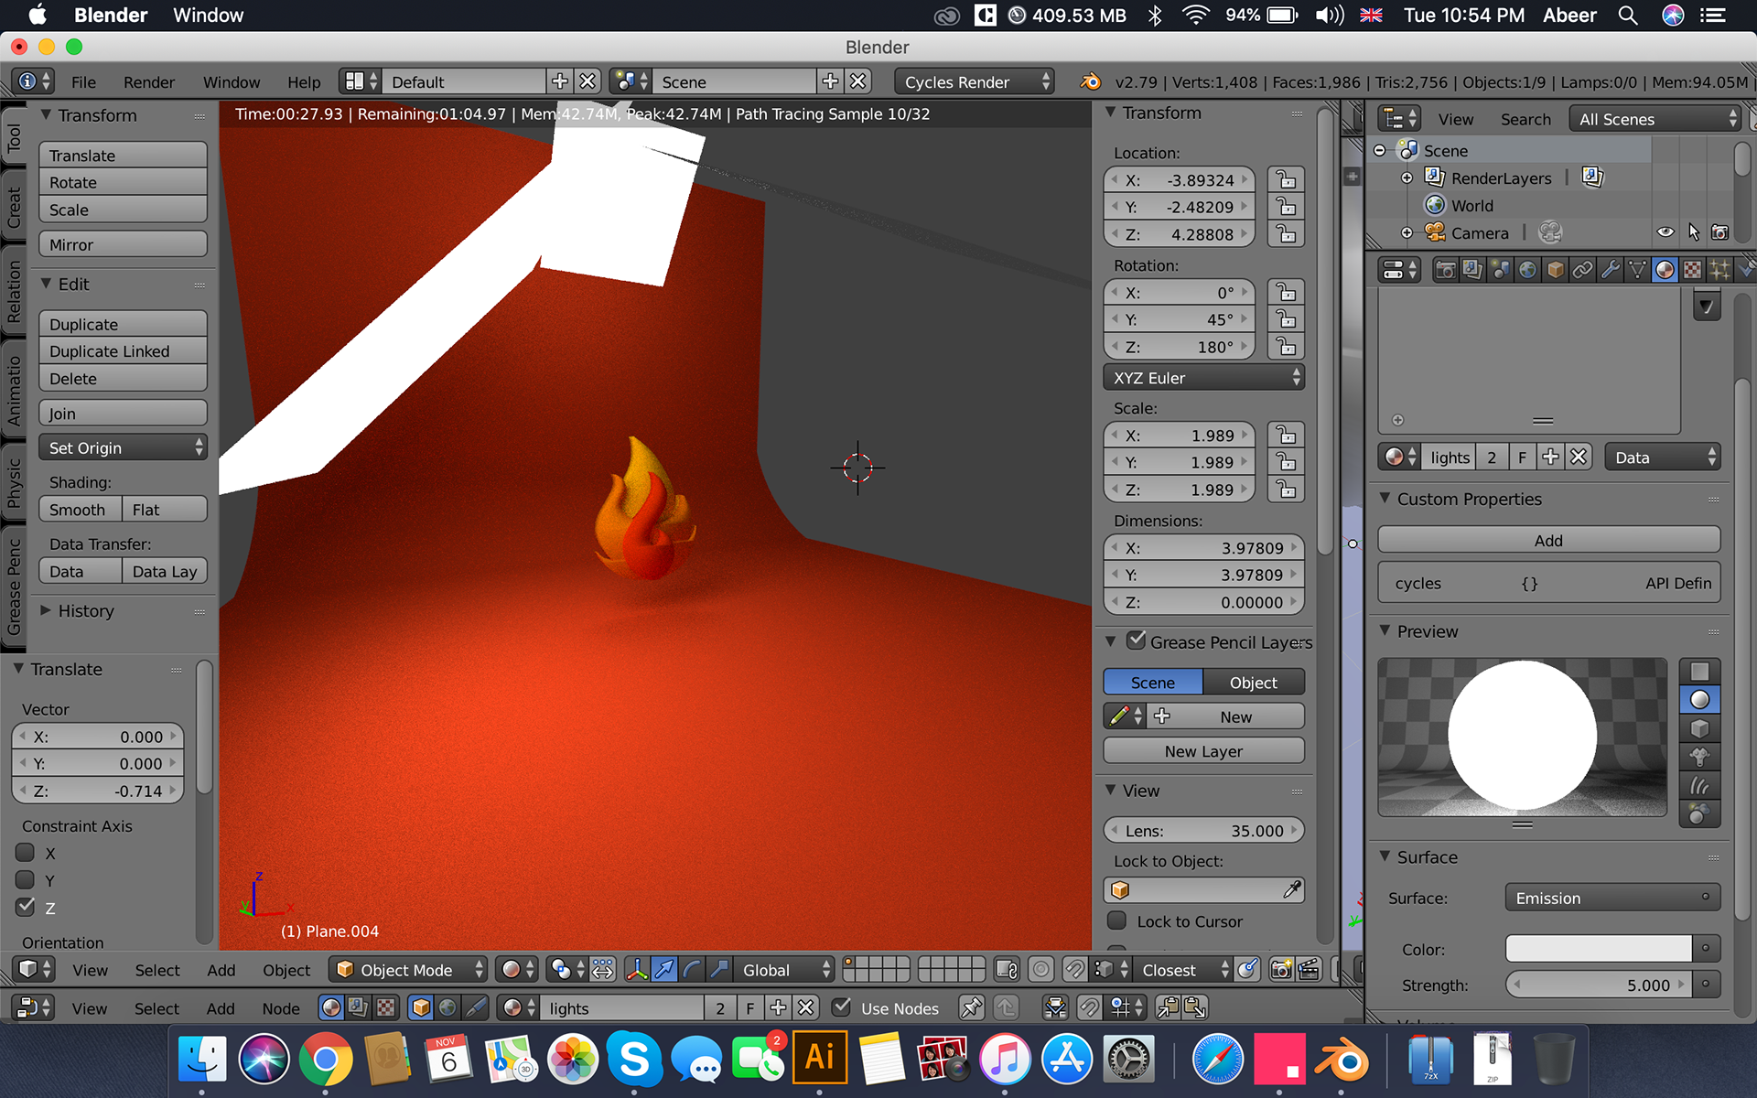Viewport: 1757px width, 1098px height.
Task: Click the Strength value slider
Action: point(1598,985)
